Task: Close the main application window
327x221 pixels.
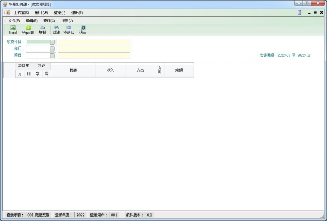Action: click(x=318, y=3)
